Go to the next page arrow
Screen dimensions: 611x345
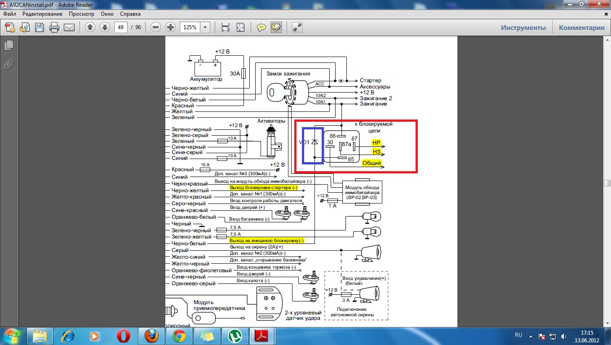coord(105,27)
